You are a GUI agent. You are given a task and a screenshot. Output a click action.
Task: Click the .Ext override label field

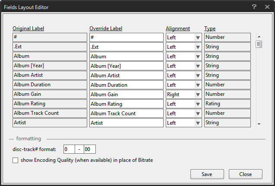(x=126, y=47)
